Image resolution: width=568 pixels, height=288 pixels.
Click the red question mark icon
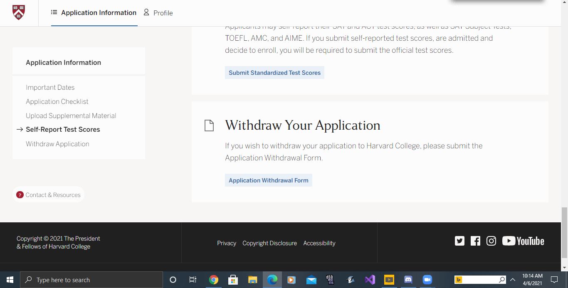pos(20,195)
